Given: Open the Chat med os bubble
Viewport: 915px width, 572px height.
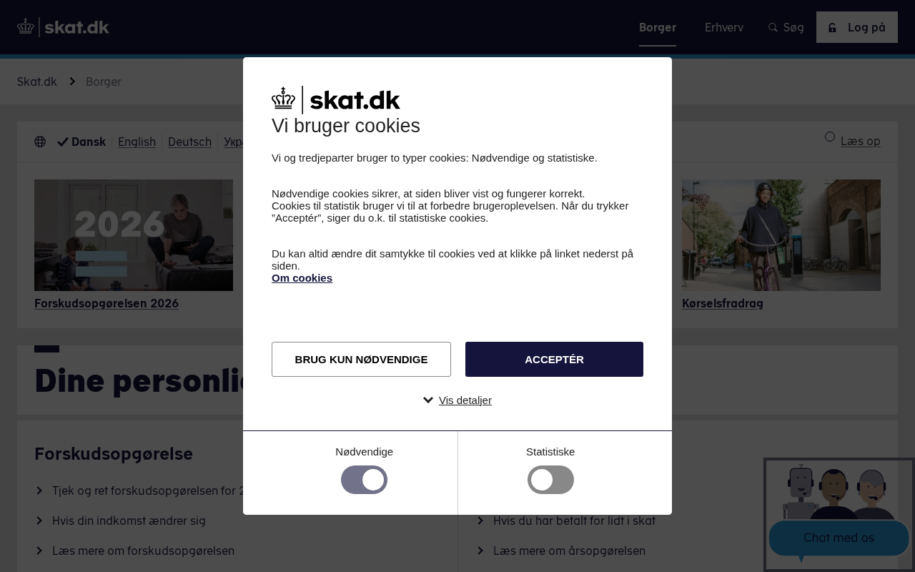Looking at the screenshot, I should [x=839, y=538].
